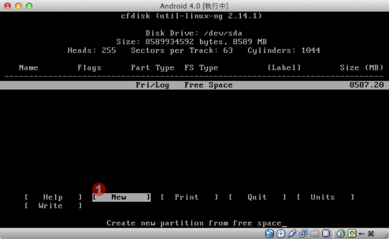Click the mouse integration globe icon
The height and width of the screenshot is (239, 389).
tap(341, 233)
